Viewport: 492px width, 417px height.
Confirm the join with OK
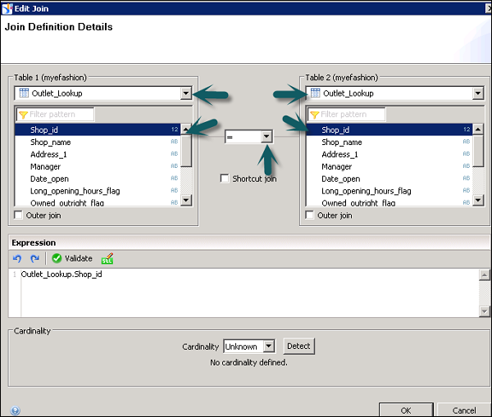click(406, 410)
